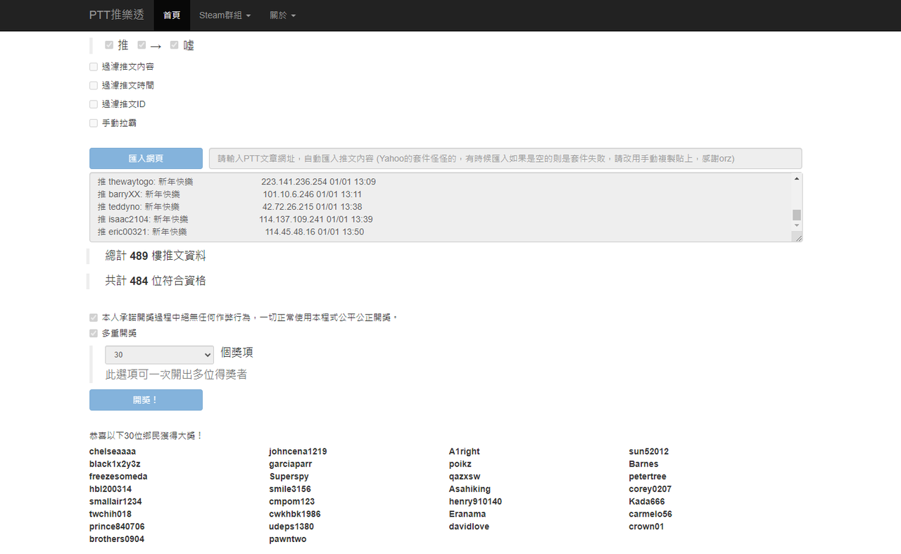Select the eric00321 comment line
The image size is (901, 554).
click(231, 232)
